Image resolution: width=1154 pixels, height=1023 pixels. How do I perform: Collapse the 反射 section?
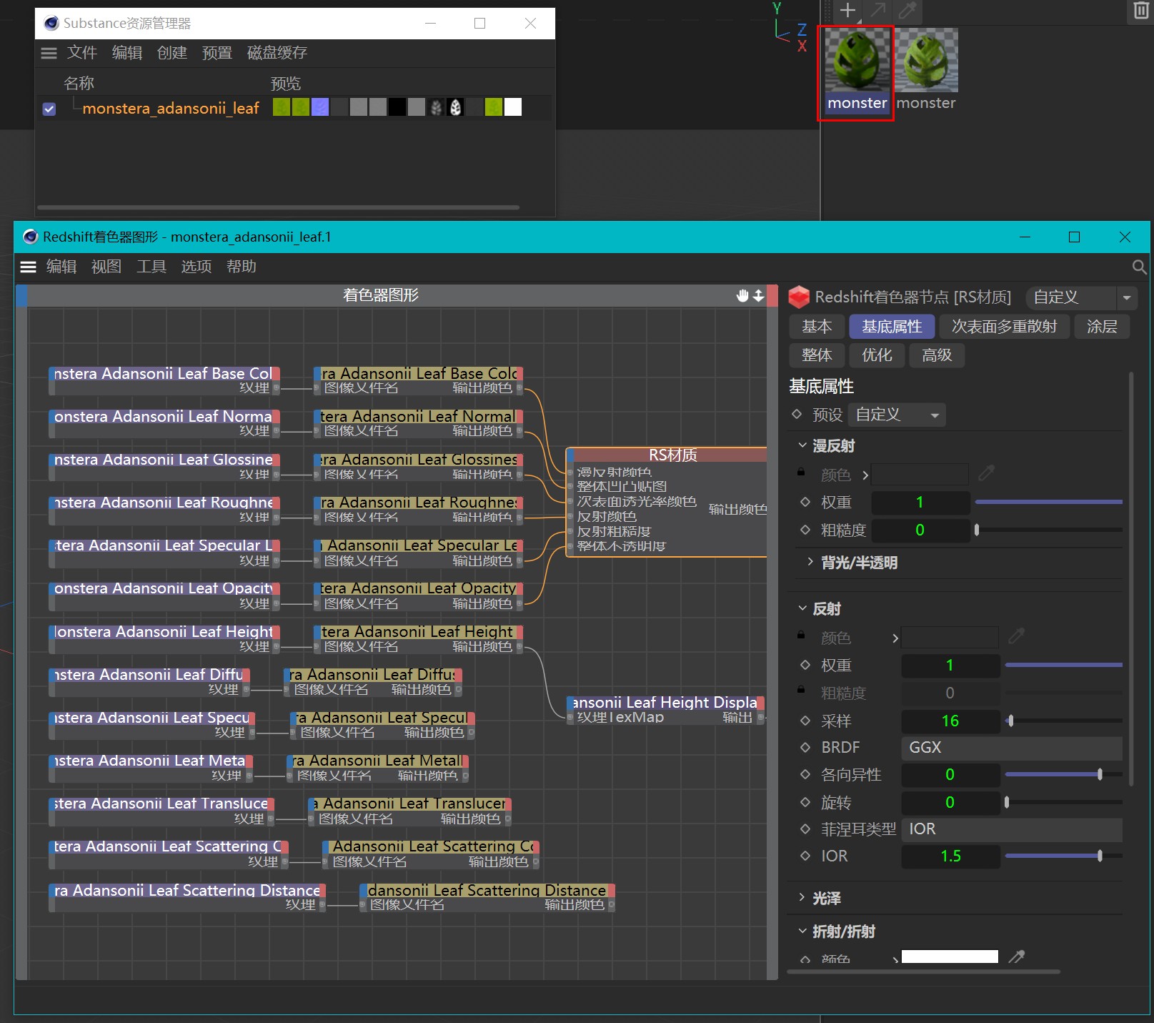pyautogui.click(x=802, y=608)
